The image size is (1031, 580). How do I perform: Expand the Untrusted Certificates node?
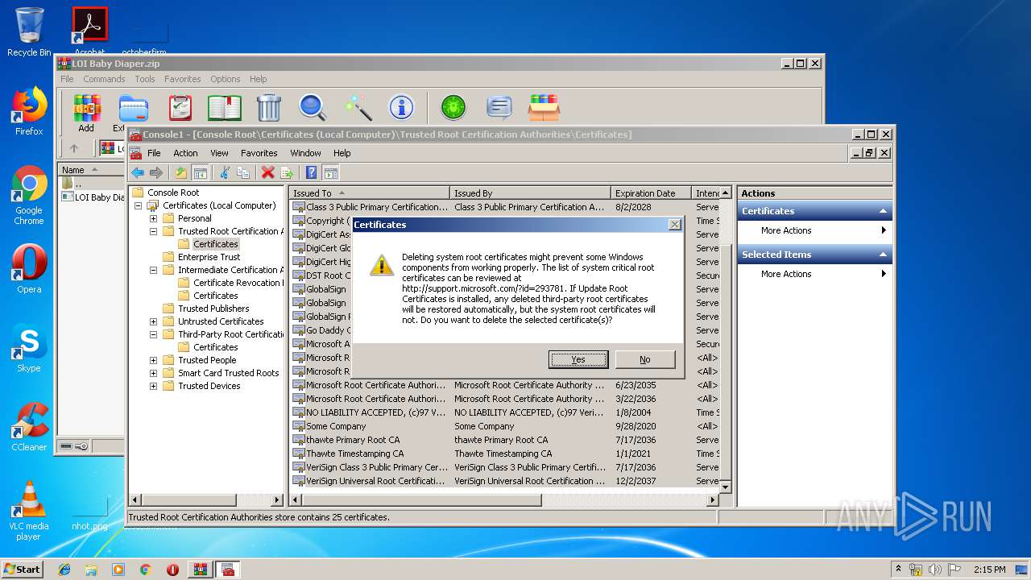153,321
